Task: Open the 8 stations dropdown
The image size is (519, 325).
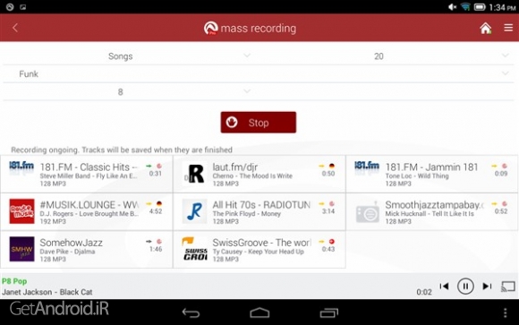Action: click(x=127, y=91)
